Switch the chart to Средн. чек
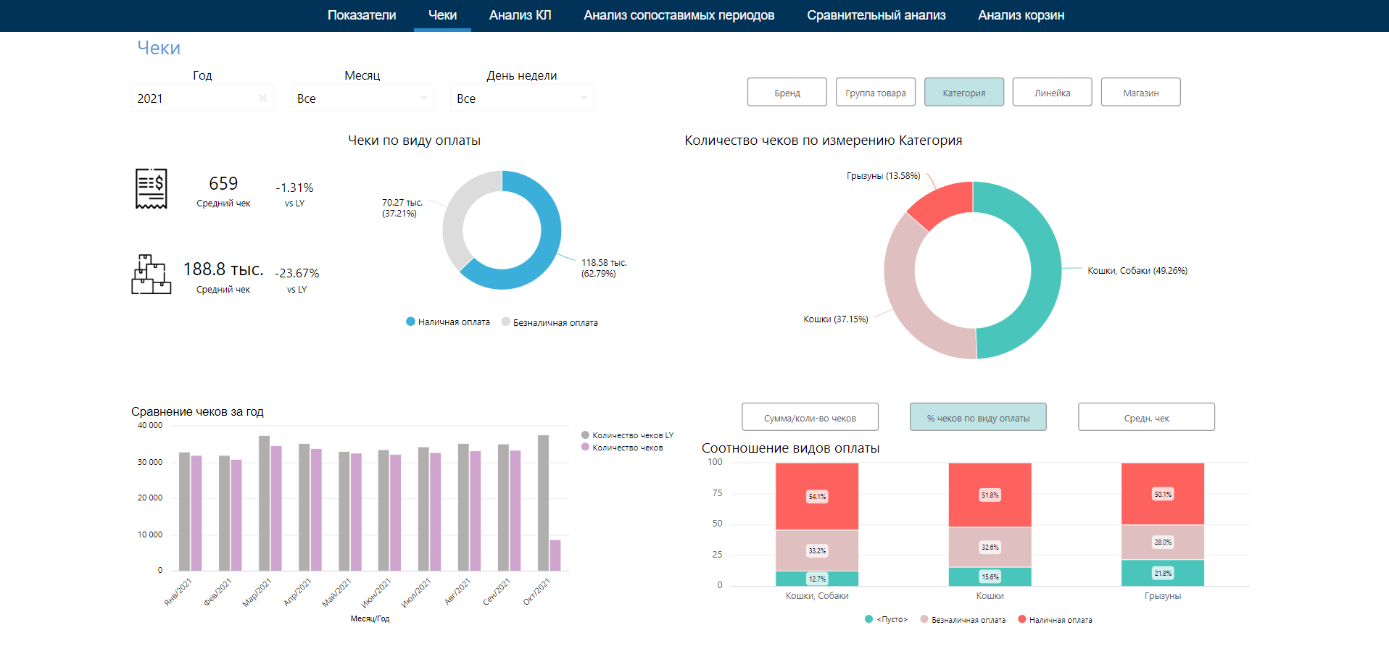 pos(1146,417)
